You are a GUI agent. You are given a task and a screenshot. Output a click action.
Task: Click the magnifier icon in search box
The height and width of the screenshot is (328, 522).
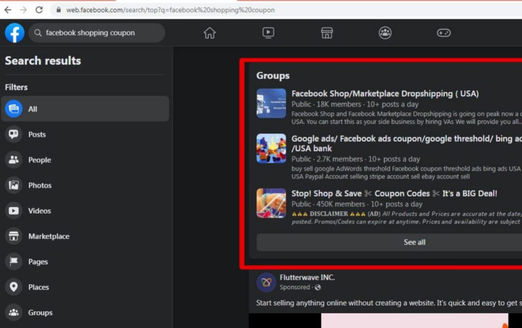[38, 33]
